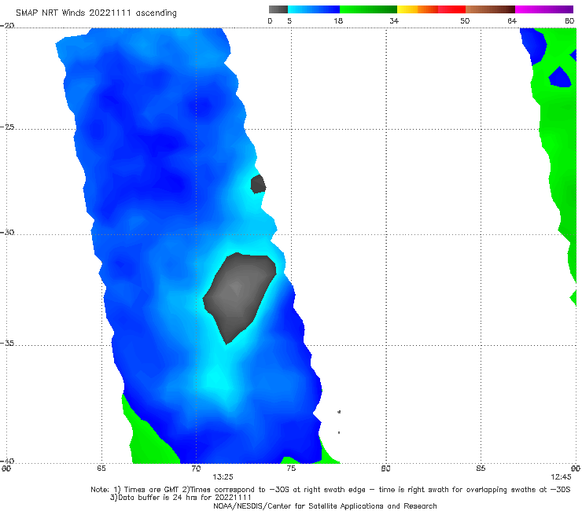This screenshot has height=511, width=582.
Task: Click the longitude axis label '65'
Action: [101, 469]
